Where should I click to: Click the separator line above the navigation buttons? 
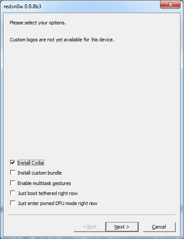92,215
